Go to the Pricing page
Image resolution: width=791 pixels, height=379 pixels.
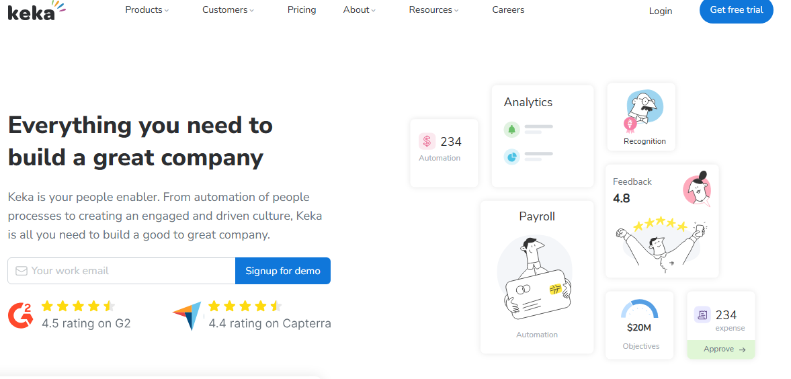tap(302, 10)
